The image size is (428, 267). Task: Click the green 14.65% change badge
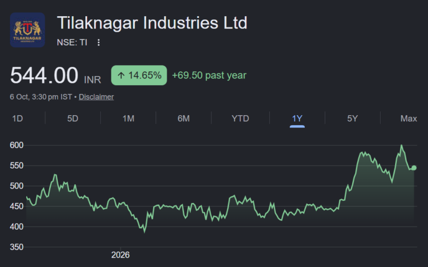click(x=139, y=75)
